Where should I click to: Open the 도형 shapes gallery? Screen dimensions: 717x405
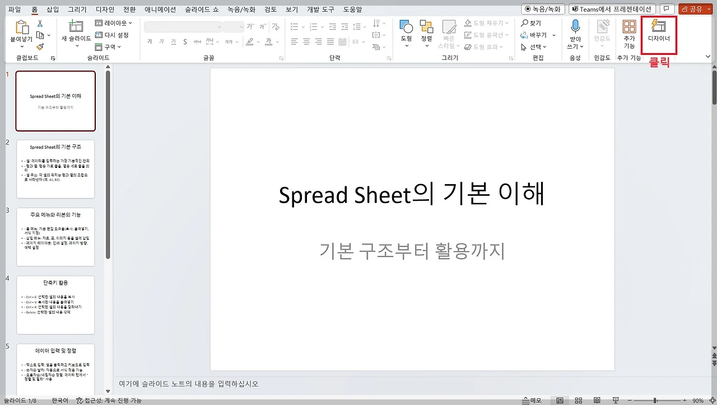pyautogui.click(x=406, y=33)
